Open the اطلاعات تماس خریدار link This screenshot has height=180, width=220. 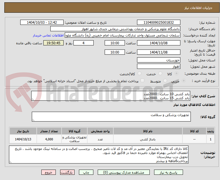coord(48,35)
